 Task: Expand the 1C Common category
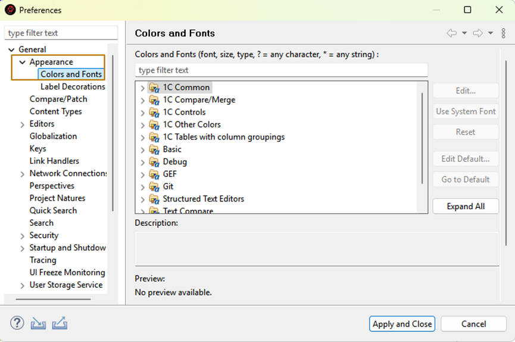tap(142, 88)
